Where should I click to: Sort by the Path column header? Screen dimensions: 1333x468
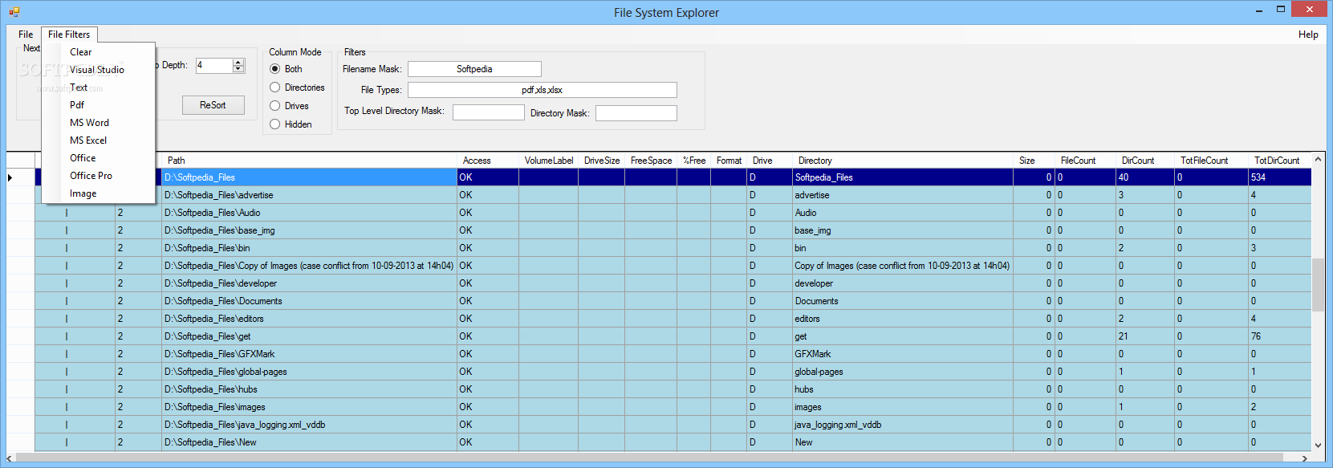309,161
